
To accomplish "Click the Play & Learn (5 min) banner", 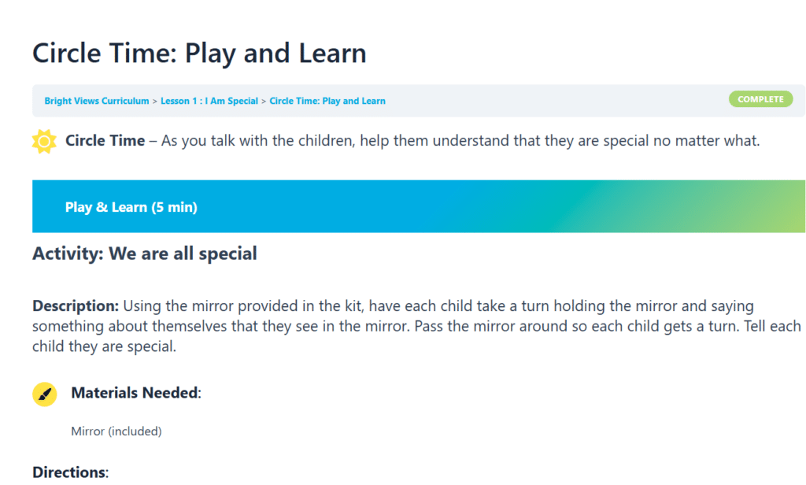I will click(x=419, y=206).
